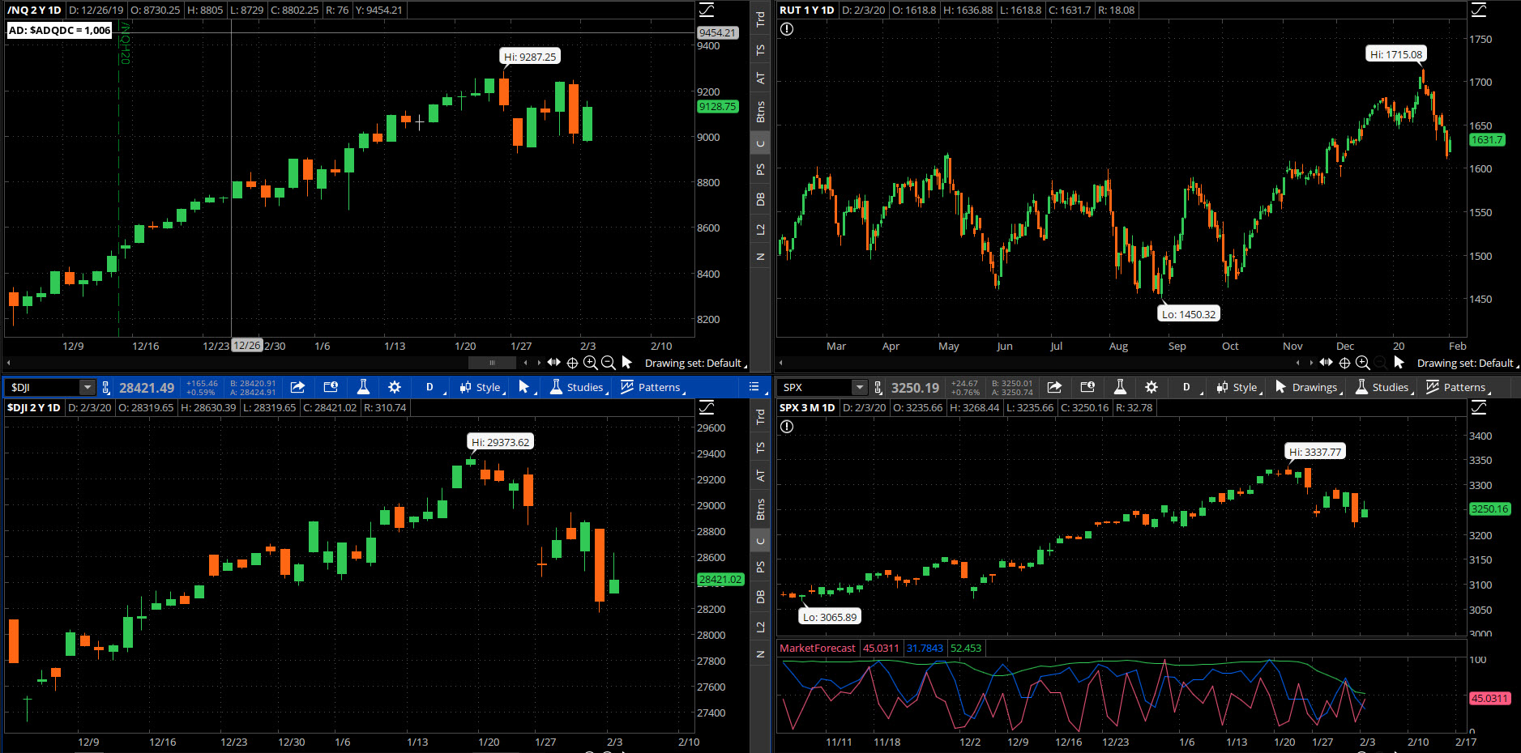Image resolution: width=1521 pixels, height=753 pixels.
Task: Toggle C side panel on /NQ chart
Action: (x=760, y=143)
